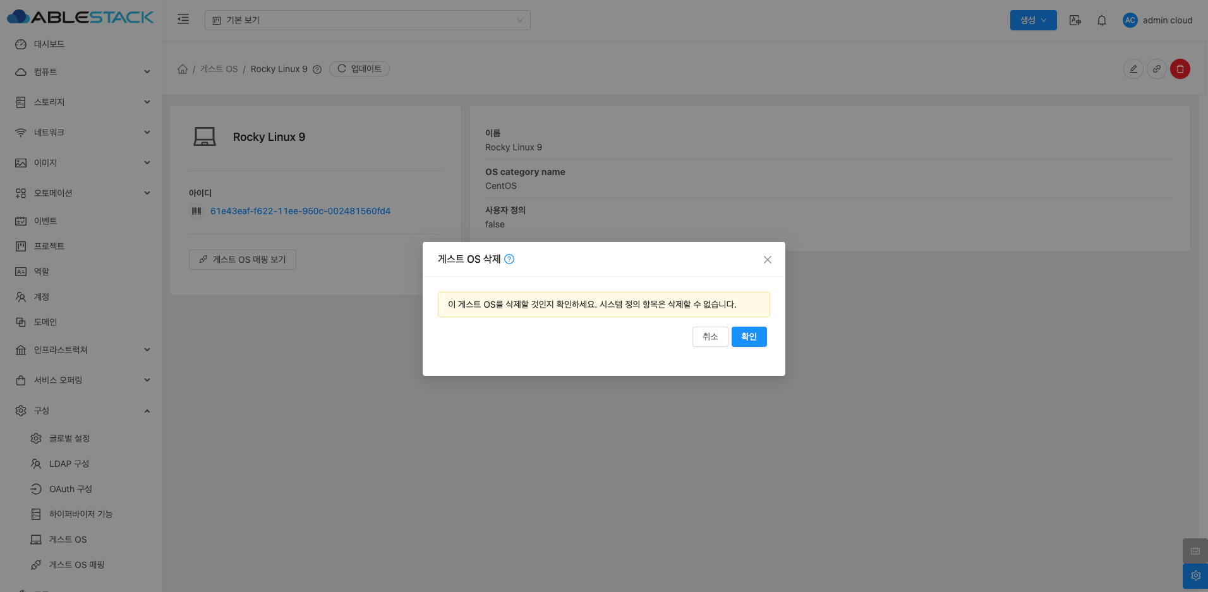Click the 'CentOS' category value text

[501, 186]
